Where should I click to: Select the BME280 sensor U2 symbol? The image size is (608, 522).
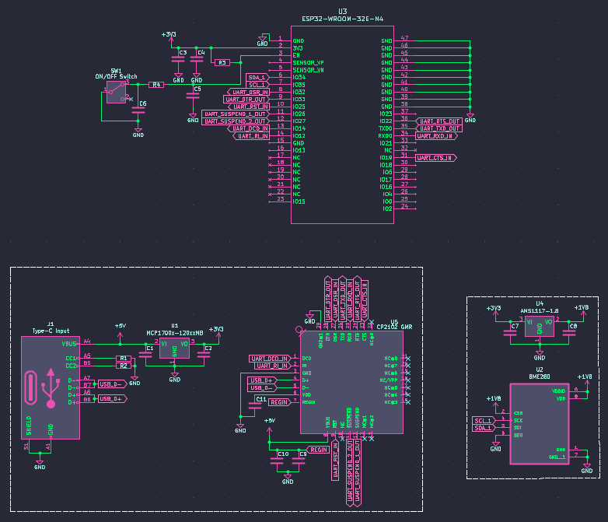pos(537,423)
